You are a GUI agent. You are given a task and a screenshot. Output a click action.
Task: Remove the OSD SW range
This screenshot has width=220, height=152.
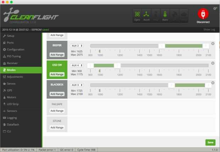pyautogui.click(x=213, y=63)
